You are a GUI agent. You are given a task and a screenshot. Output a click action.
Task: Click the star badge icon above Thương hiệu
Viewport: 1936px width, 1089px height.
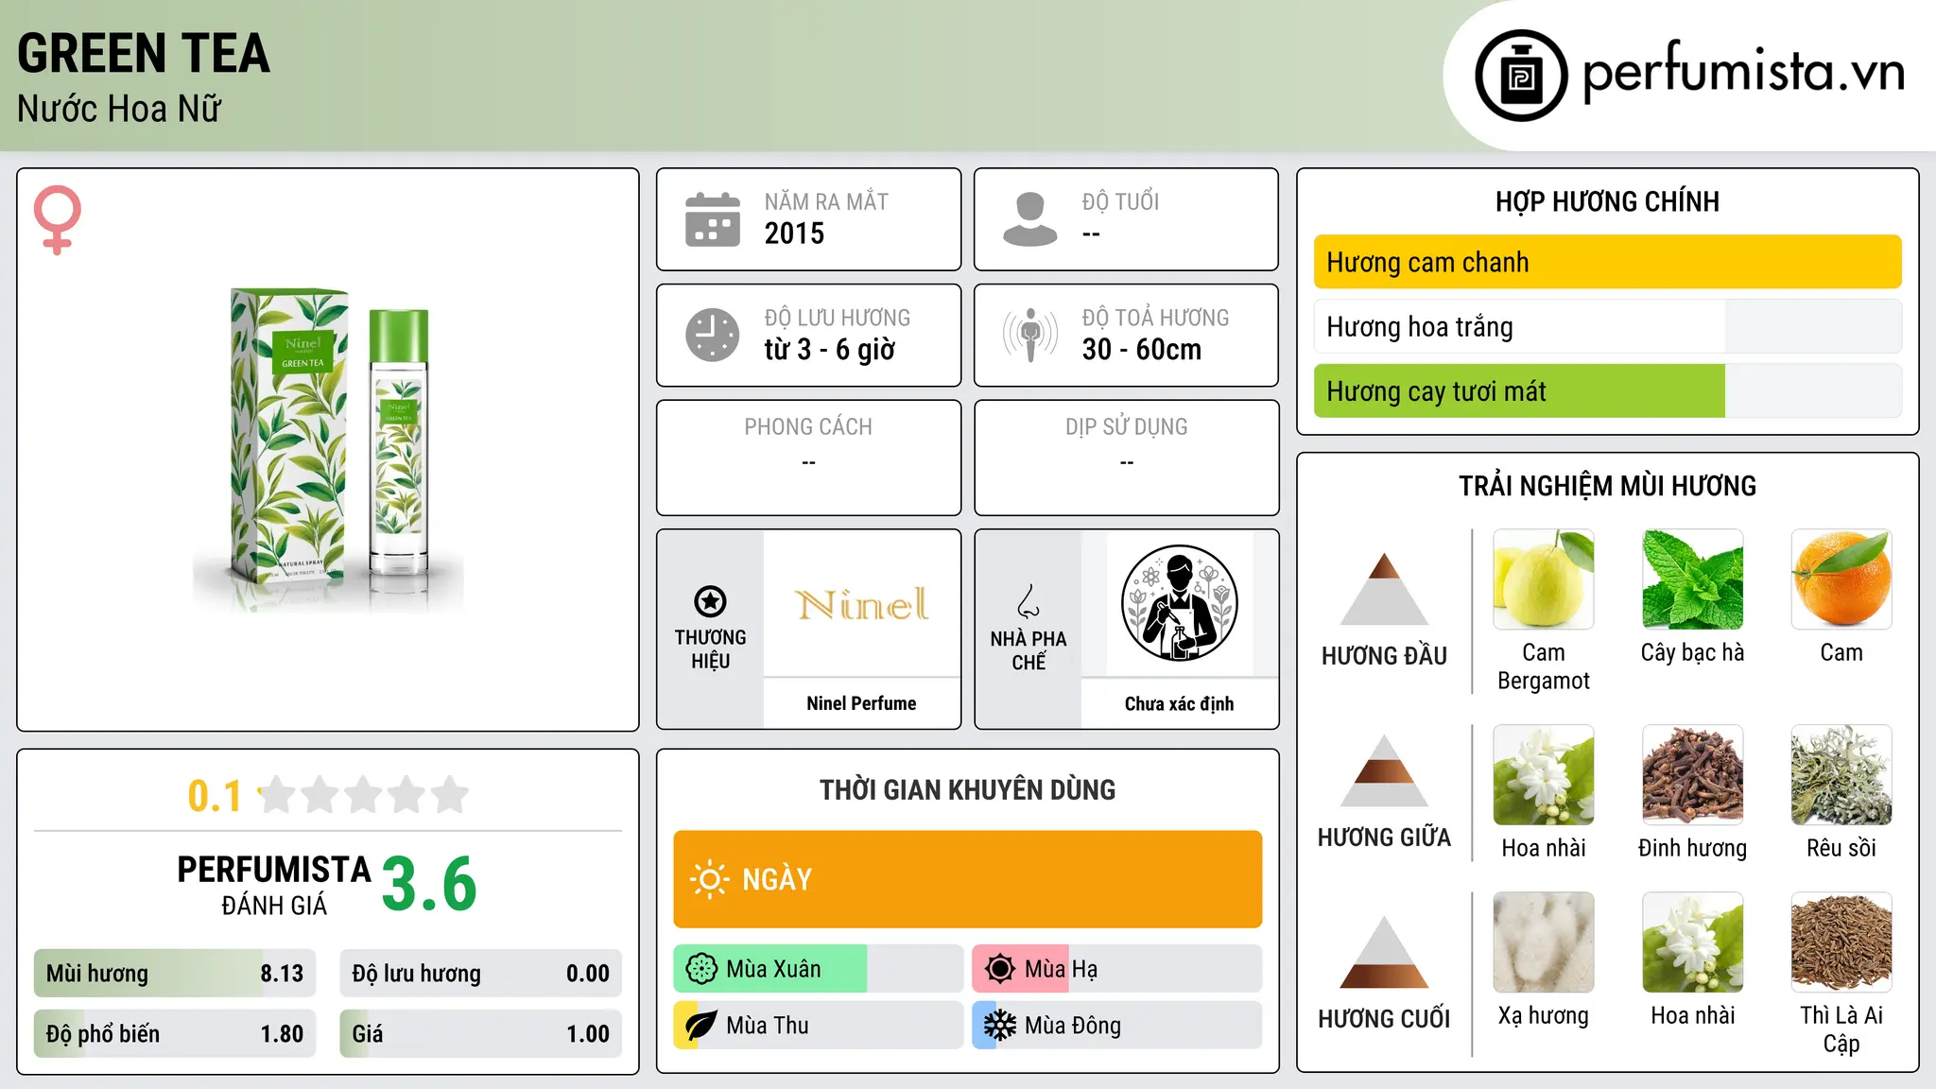(x=710, y=601)
